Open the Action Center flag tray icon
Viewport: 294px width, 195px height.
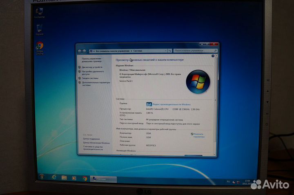point(234,182)
